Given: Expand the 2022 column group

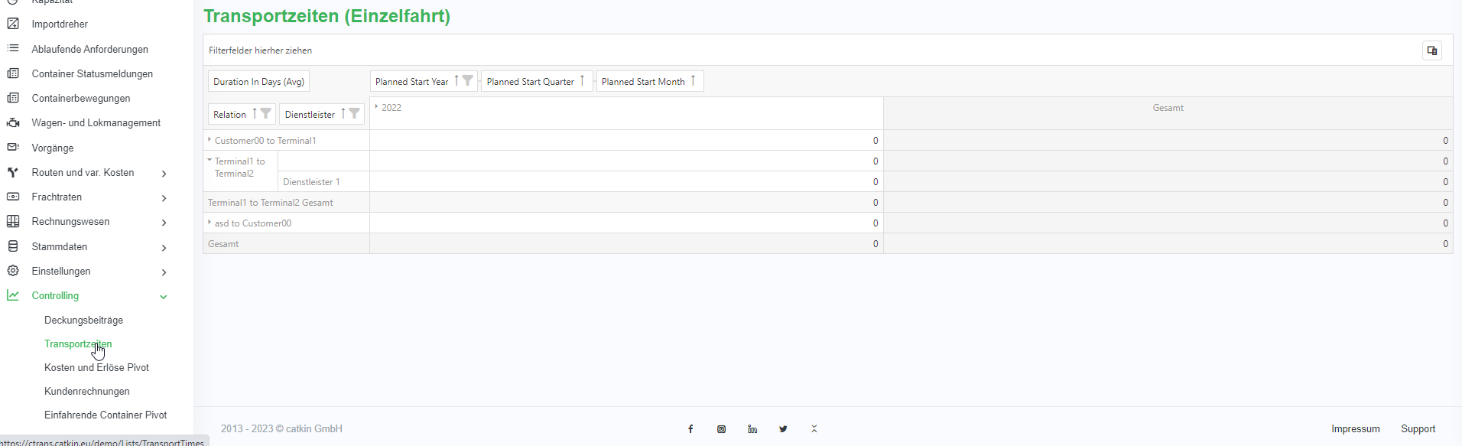Looking at the screenshot, I should (377, 107).
